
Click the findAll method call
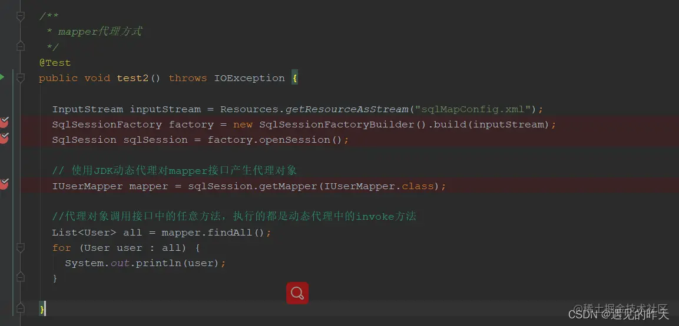230,233
